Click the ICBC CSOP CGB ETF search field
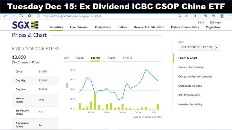Viewport: 232px width, 130px height. [199, 47]
